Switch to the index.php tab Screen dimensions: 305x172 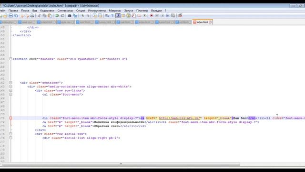pyautogui.click(x=8, y=22)
